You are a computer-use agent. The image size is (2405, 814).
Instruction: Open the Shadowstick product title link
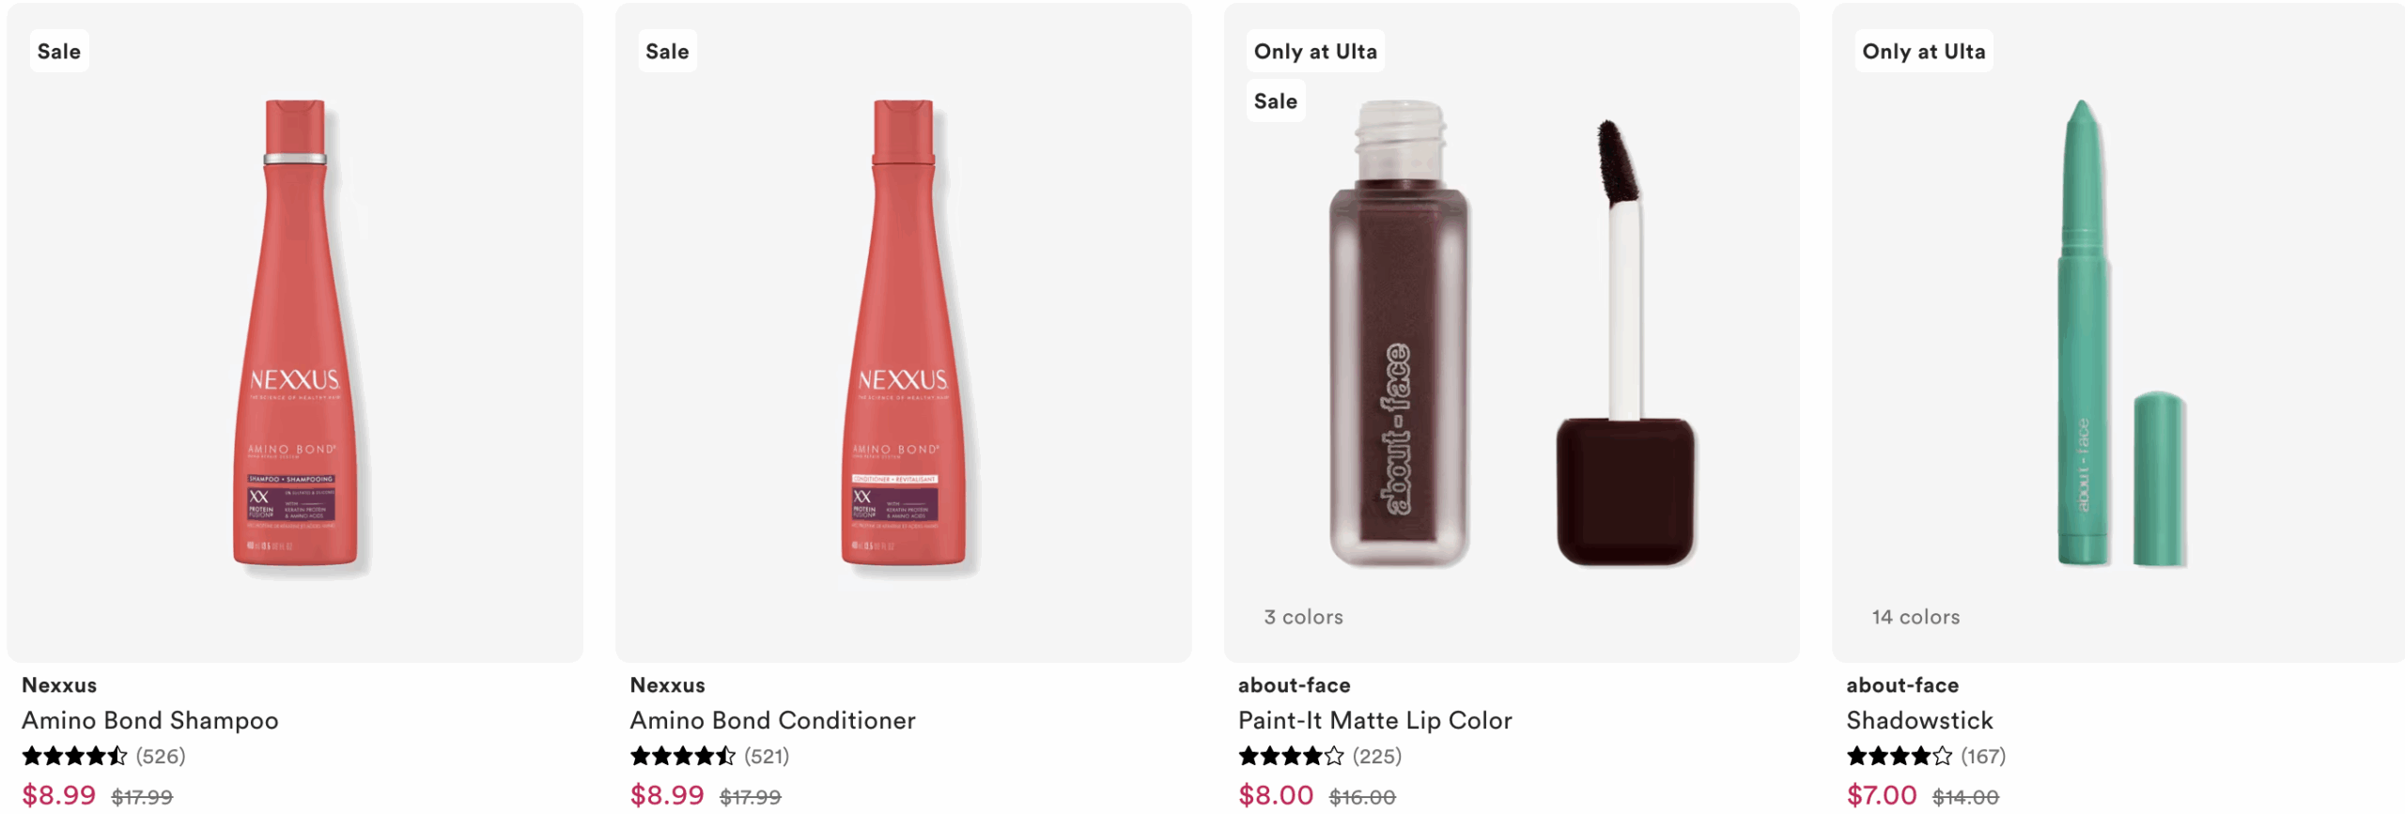click(1919, 720)
